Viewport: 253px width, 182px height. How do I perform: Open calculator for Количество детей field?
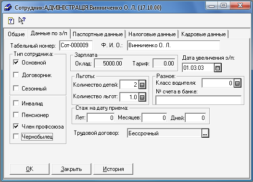(x=142, y=85)
